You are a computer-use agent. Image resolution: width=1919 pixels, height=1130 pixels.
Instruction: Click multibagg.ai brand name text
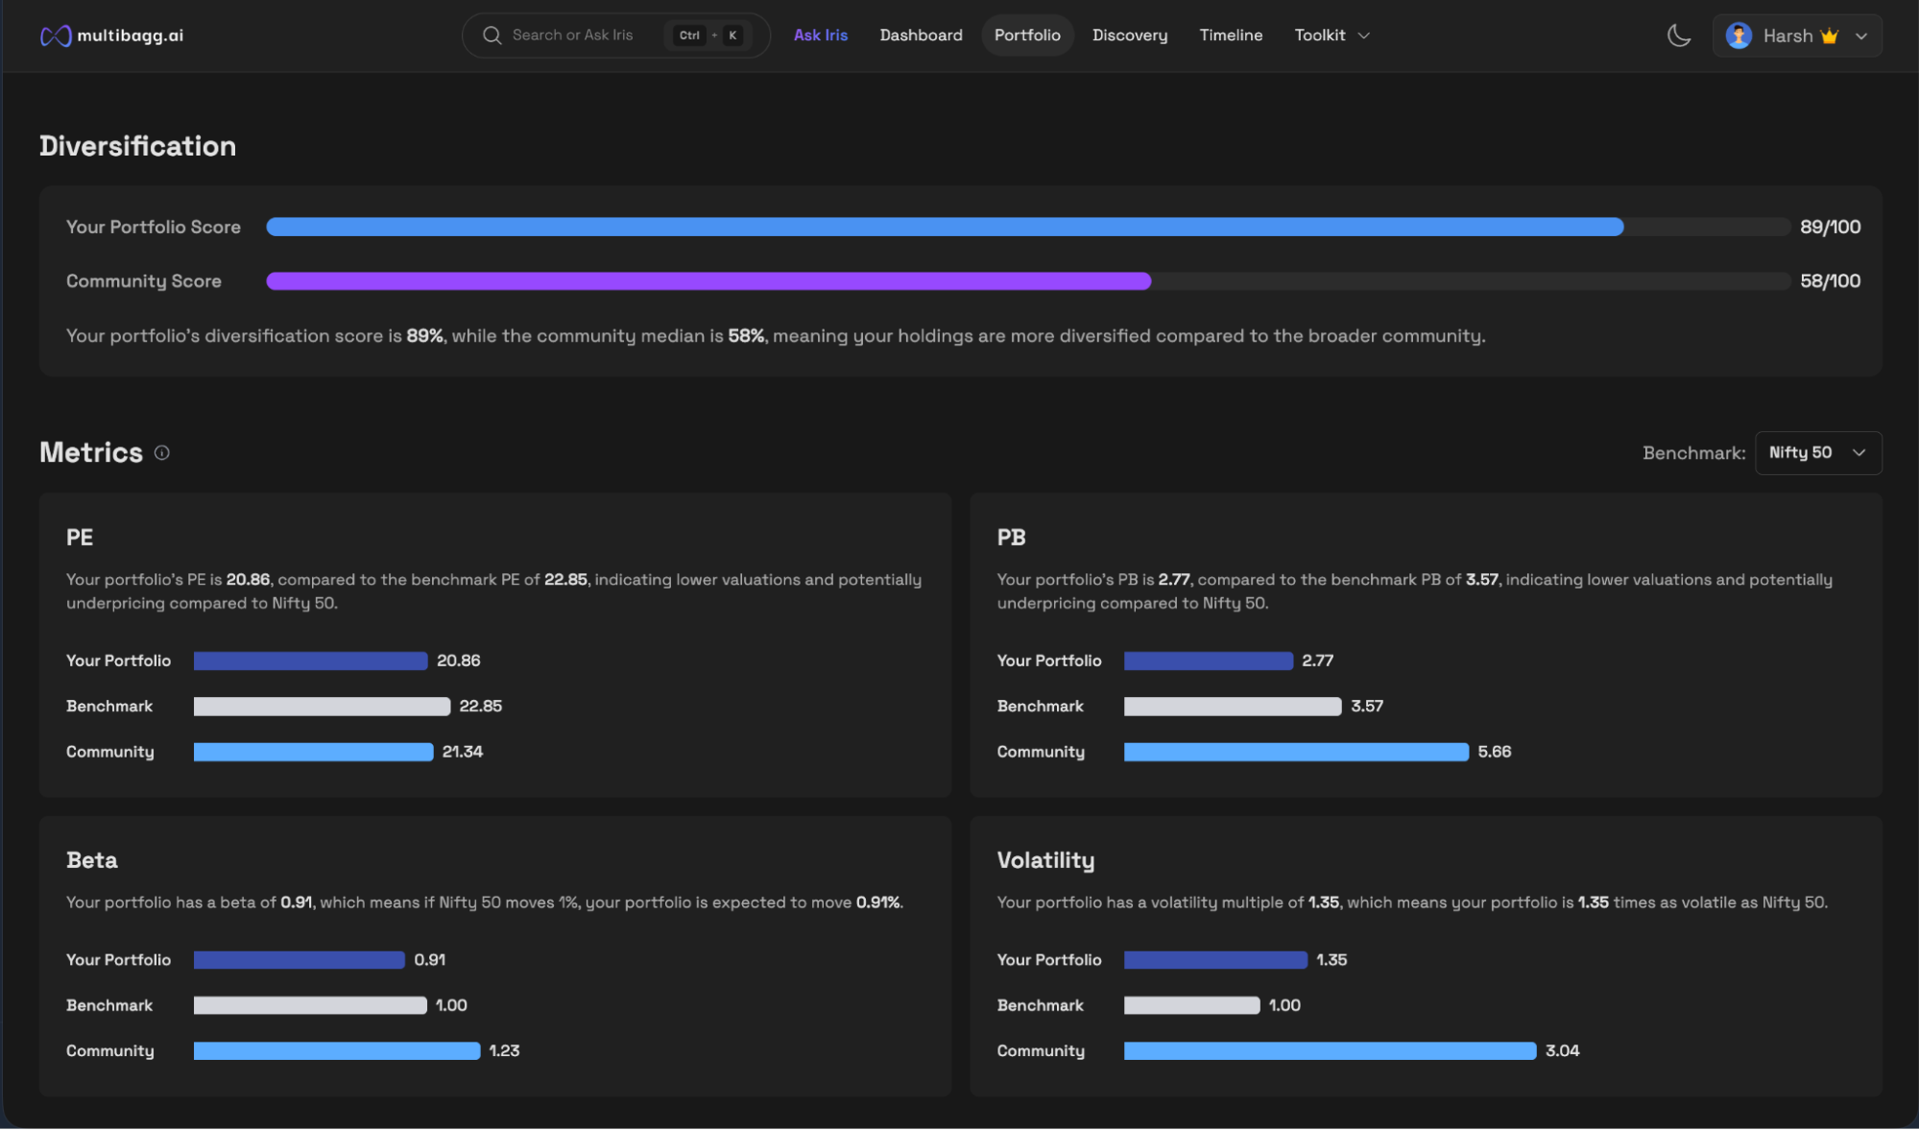[x=130, y=36]
